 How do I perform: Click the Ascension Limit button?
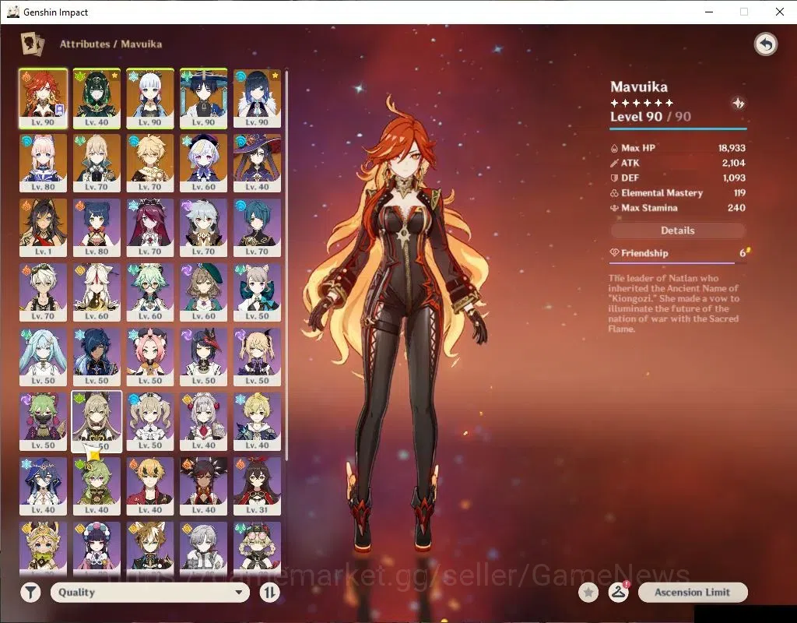pyautogui.click(x=692, y=592)
